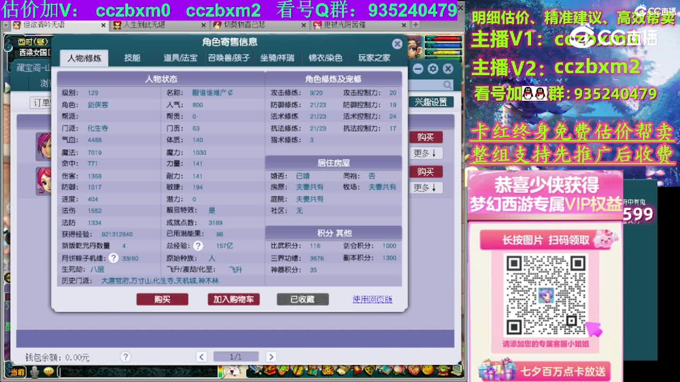The height and width of the screenshot is (382, 680).
Task: Switch to 人物/修炼 tab
Action: (x=84, y=58)
